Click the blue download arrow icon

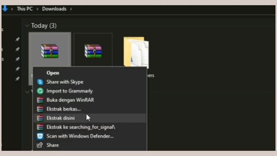coord(5,8)
